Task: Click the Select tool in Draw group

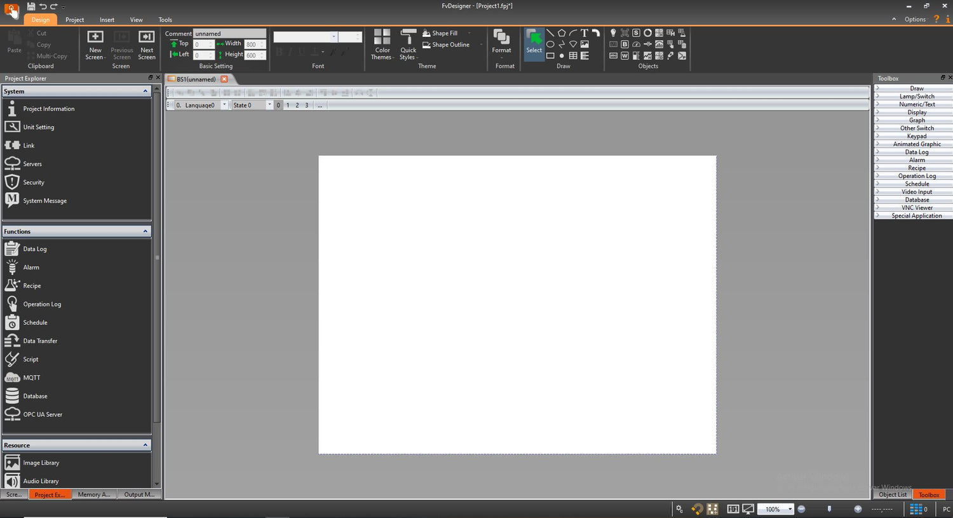Action: tap(534, 44)
